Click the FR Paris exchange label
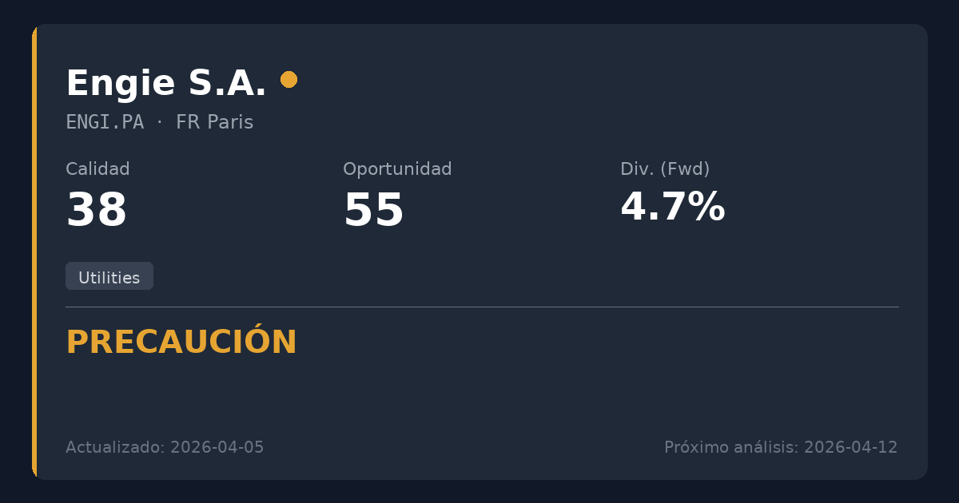959x503 pixels. click(214, 122)
